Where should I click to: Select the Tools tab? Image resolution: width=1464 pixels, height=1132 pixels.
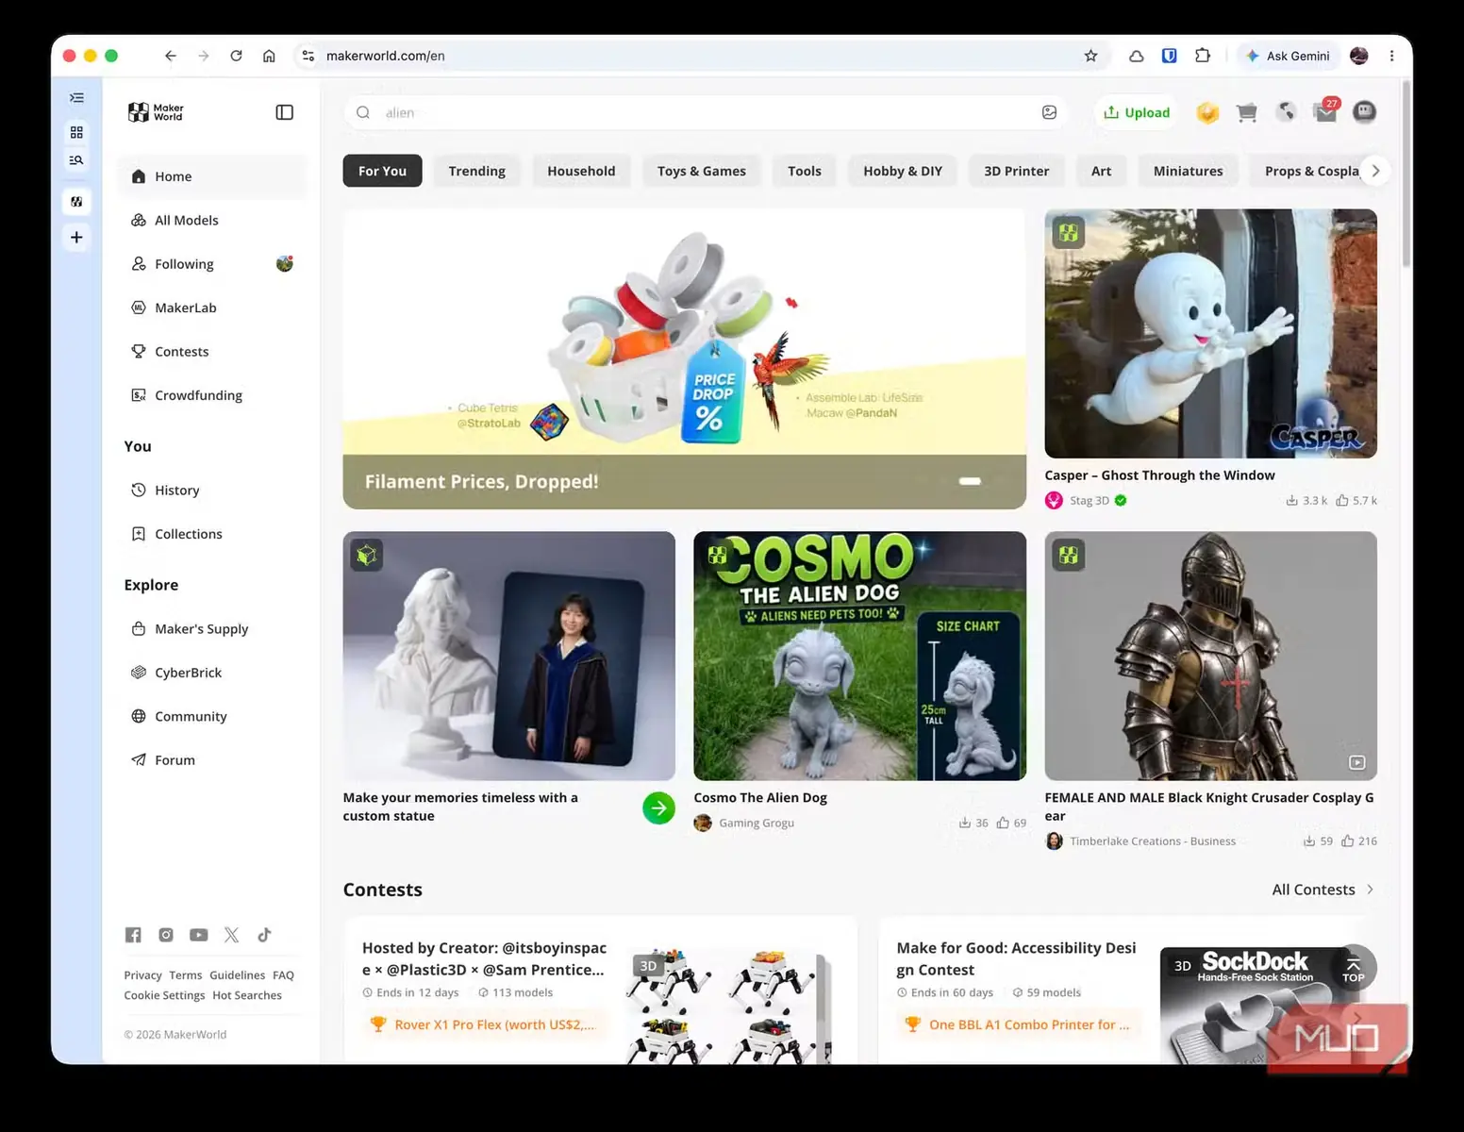[805, 171]
